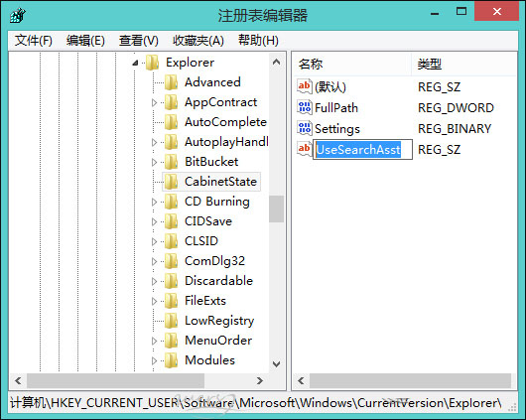Click the REG_DWORD type cell
This screenshot has width=526, height=420.
click(456, 108)
